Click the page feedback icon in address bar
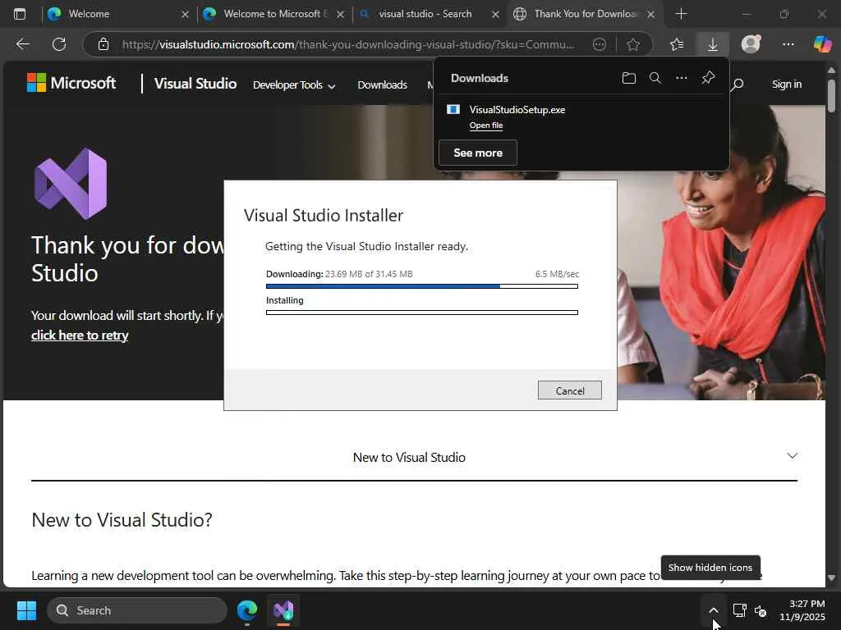 pyautogui.click(x=599, y=44)
